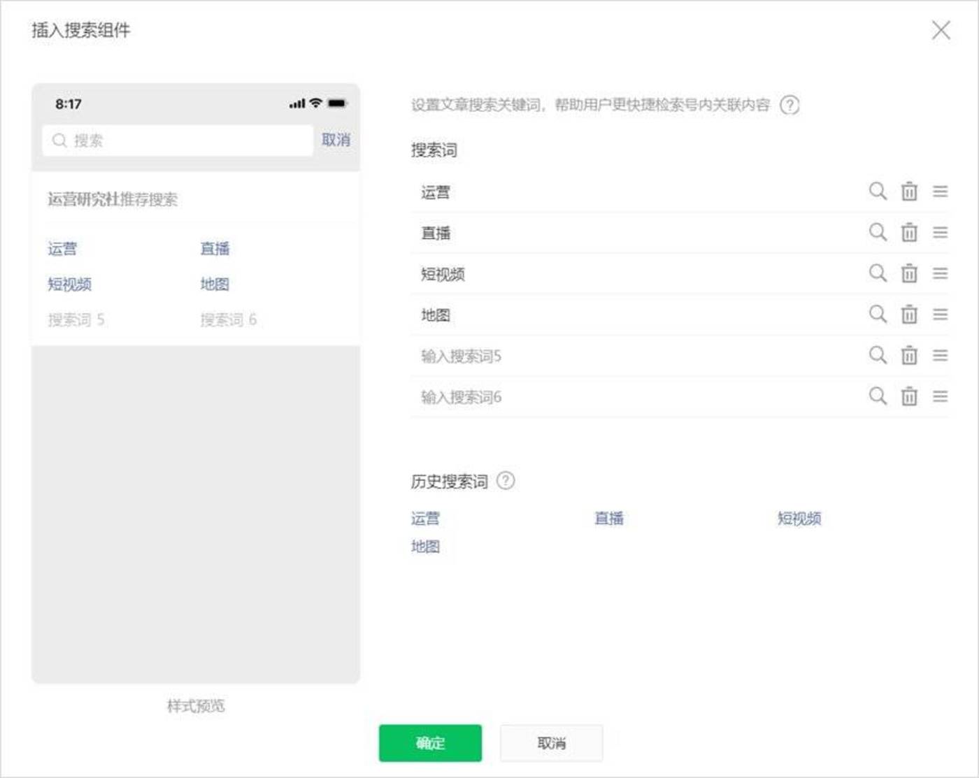Click 地图 in the phone preview panel
This screenshot has width=979, height=778.
[x=216, y=284]
